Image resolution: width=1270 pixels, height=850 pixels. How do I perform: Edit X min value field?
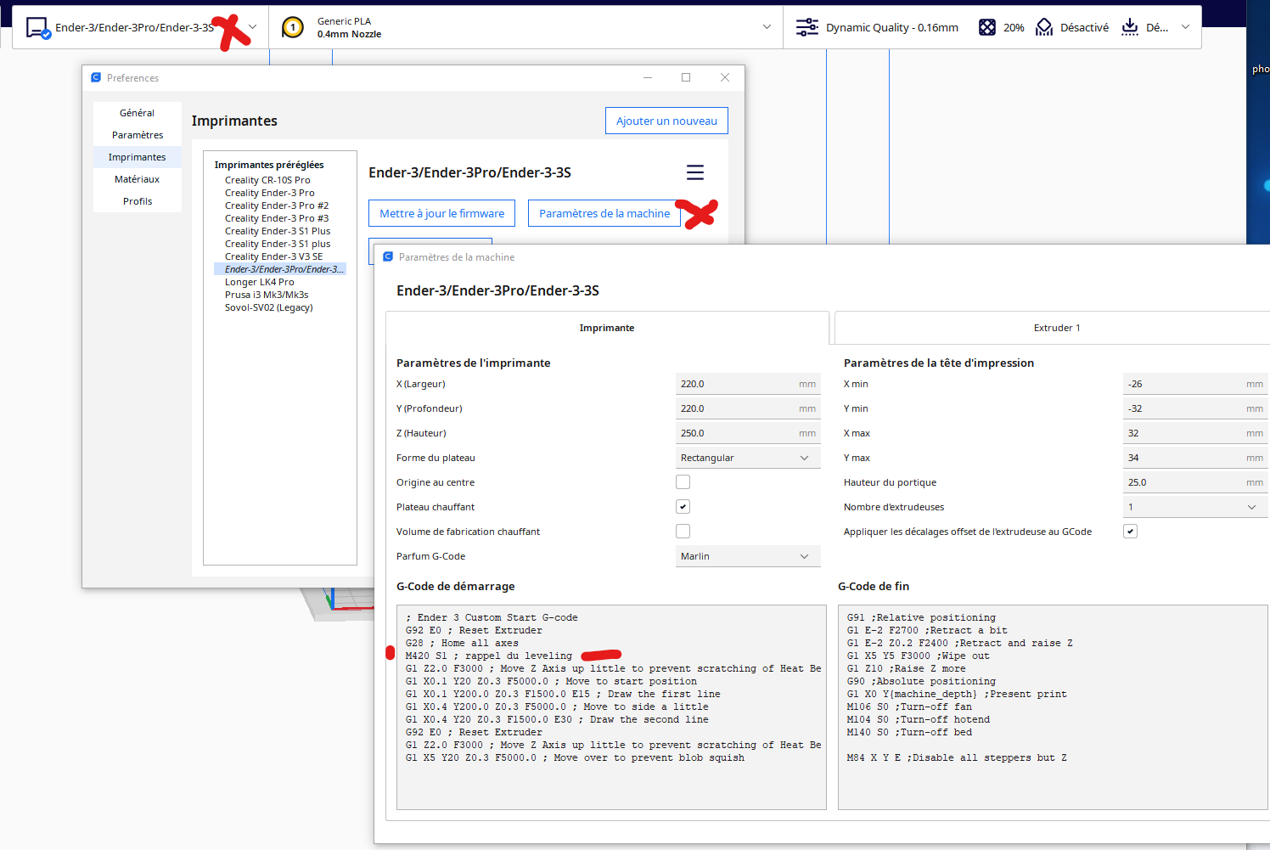[1195, 384]
